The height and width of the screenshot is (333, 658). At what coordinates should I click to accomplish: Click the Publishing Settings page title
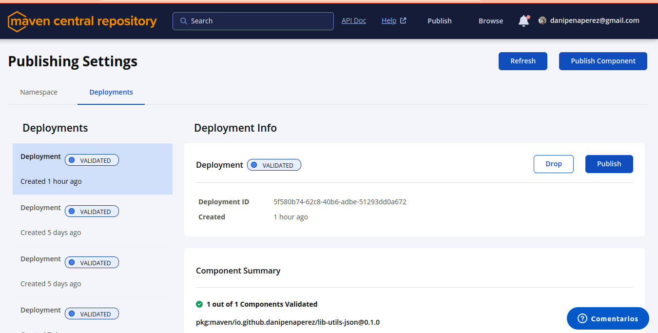click(73, 61)
